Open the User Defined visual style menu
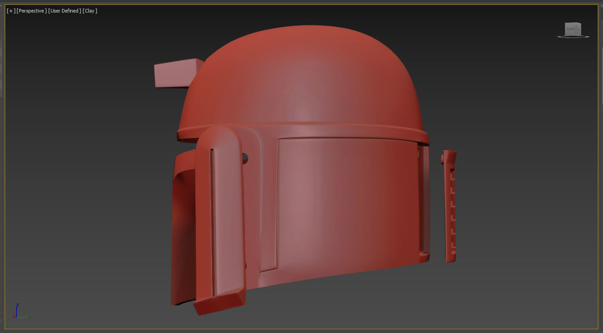The image size is (603, 333). tap(65, 11)
